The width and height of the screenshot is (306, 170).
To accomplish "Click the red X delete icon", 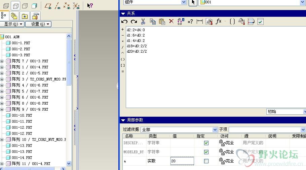I will tap(171, 21).
